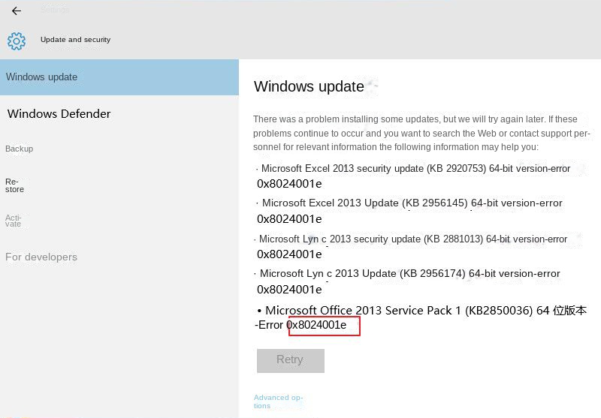Click the Lync 2013 security update KB 2881013 entry
The image size is (601, 418).
[412, 239]
